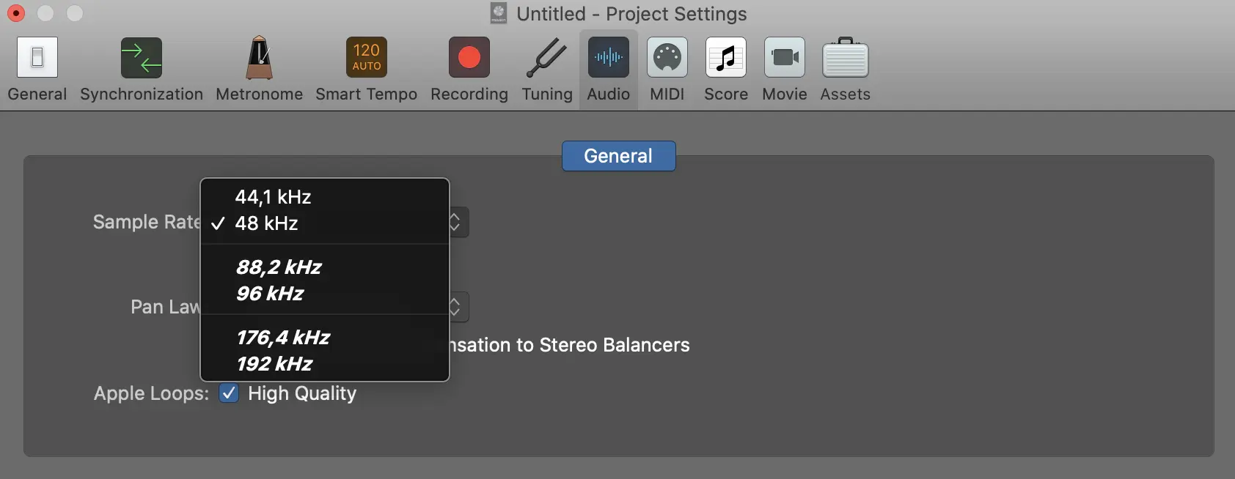
Task: Pick 192 kHz sample rate option
Action: (274, 364)
